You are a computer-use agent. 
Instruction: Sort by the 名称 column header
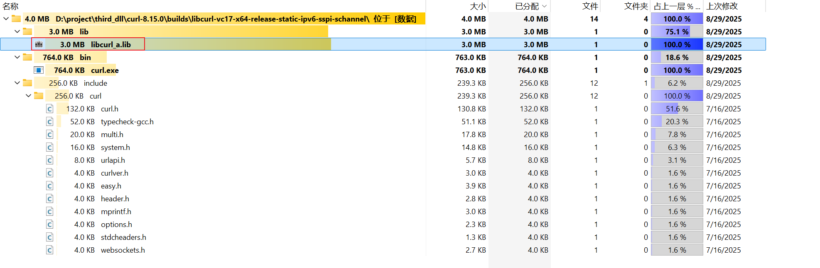click(x=10, y=6)
